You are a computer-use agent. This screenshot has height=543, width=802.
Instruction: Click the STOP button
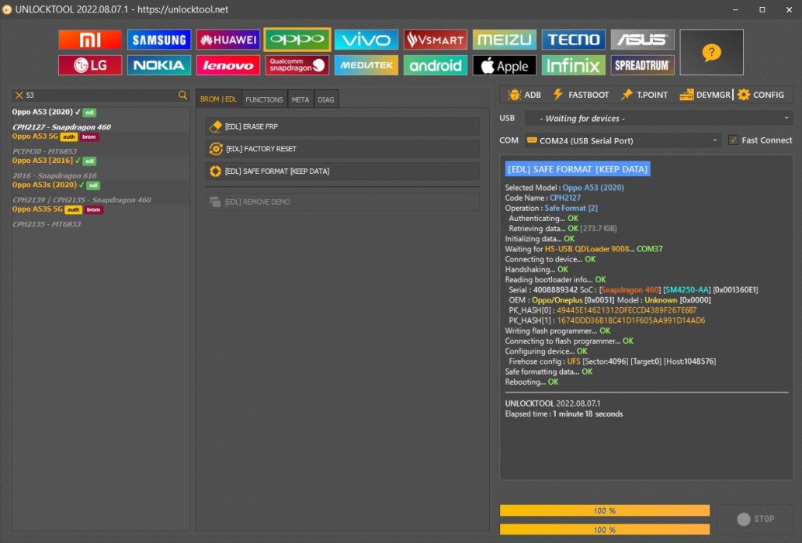(756, 519)
